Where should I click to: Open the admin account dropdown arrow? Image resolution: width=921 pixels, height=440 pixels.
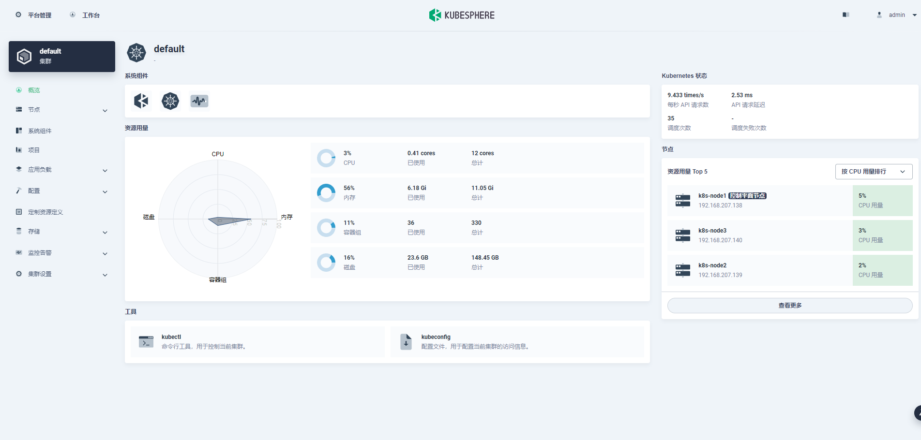[914, 15]
